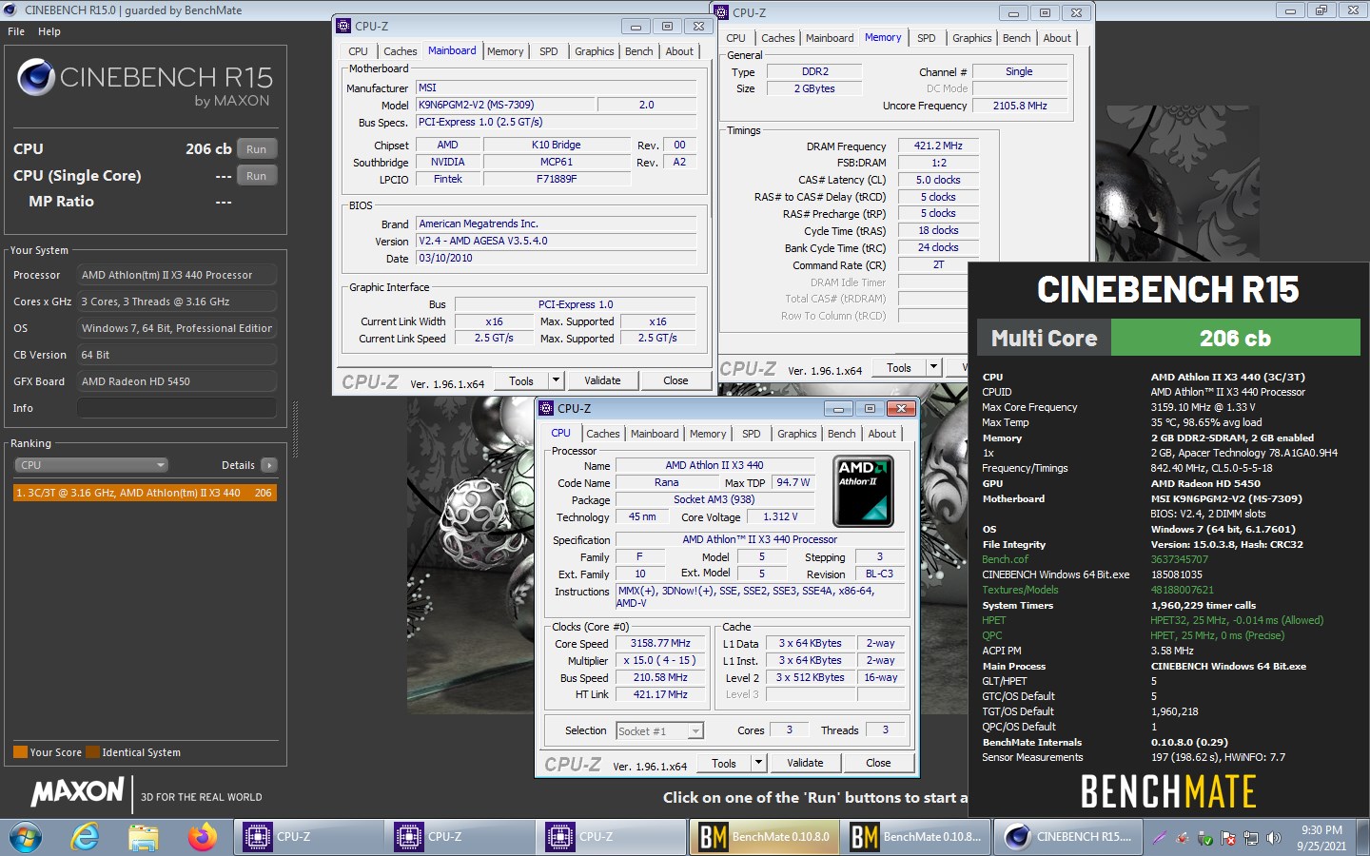This screenshot has width=1370, height=856.
Task: Click the Code Name value Rana
Action: [667, 482]
